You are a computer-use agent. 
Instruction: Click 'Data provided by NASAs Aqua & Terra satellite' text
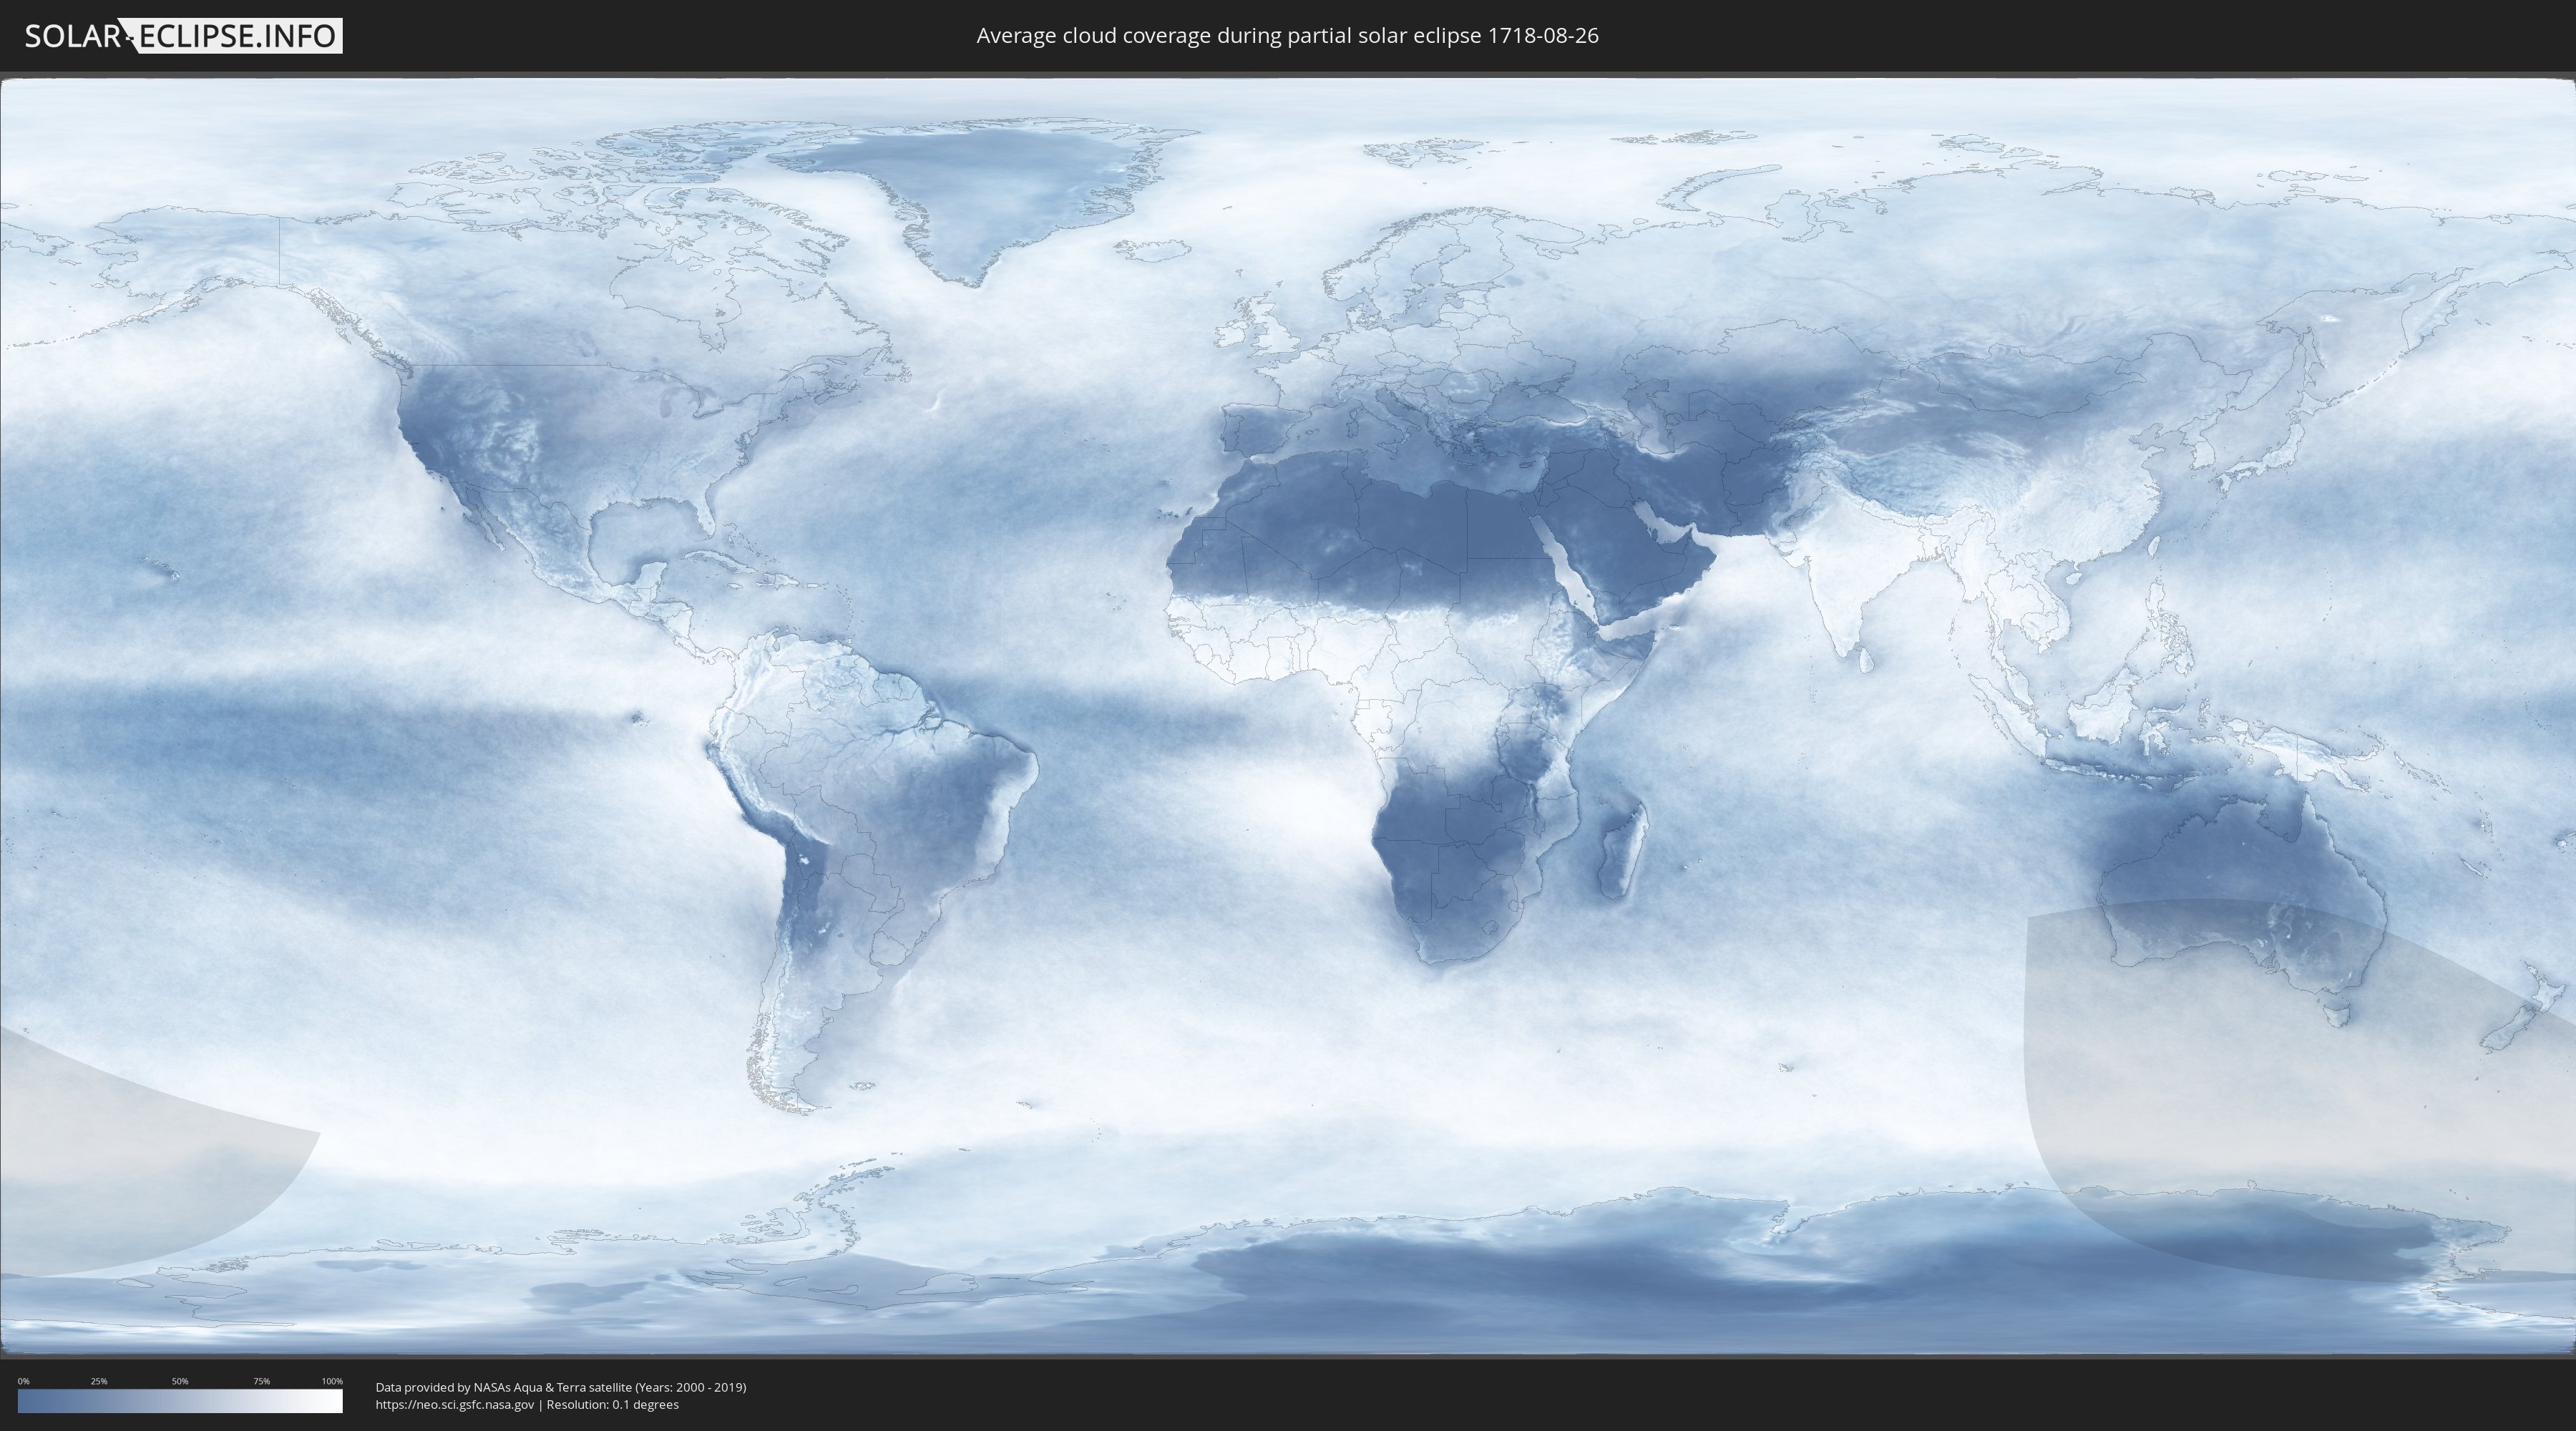[504, 1387]
